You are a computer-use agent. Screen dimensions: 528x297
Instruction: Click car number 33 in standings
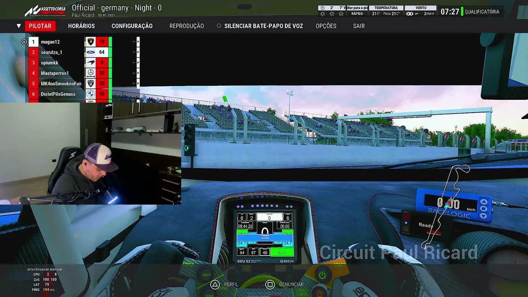coord(102,73)
